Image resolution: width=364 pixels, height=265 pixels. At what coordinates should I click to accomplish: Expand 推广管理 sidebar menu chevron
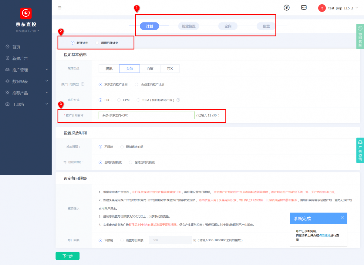[47, 70]
